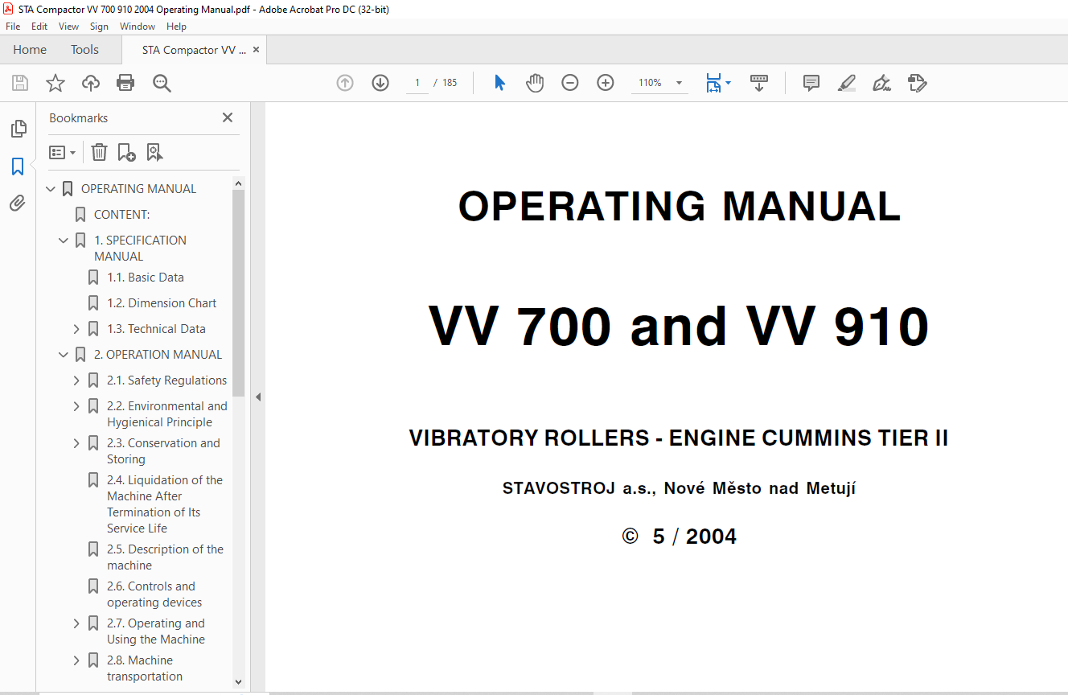Click the scrolling mode download icon

[759, 83]
